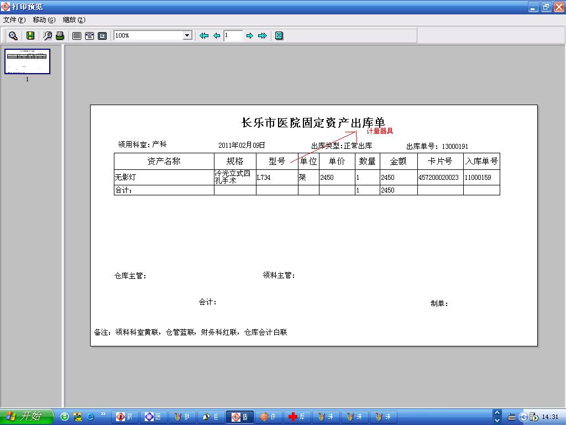
Task: Restore the print preview window
Action: 546,7
